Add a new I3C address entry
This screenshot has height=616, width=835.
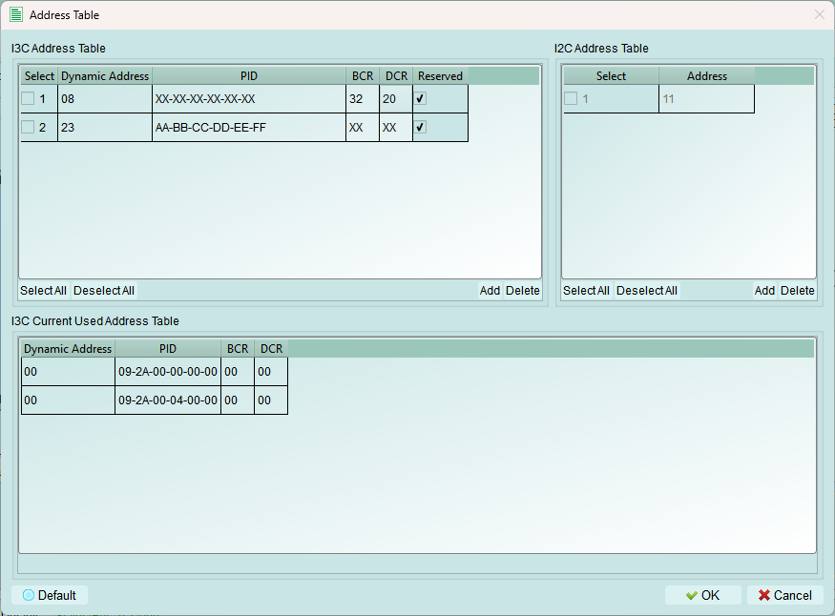490,291
